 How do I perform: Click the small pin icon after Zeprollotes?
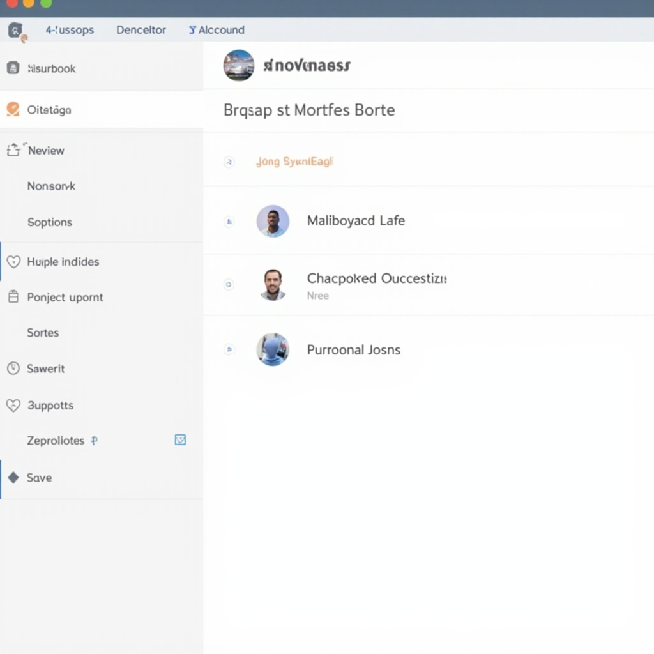[95, 441]
